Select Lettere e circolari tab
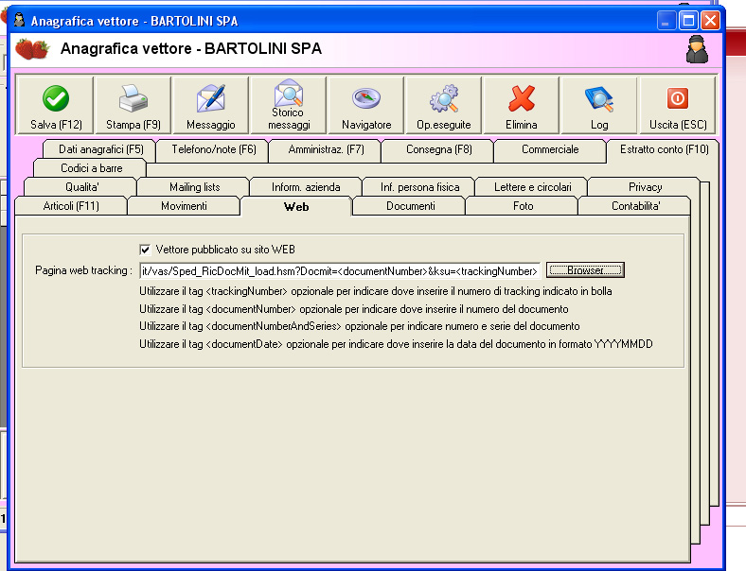This screenshot has width=746, height=571. (532, 186)
